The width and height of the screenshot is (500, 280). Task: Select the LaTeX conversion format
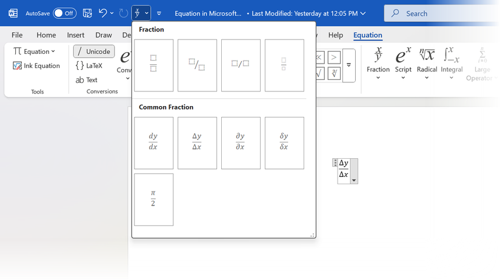tap(89, 65)
